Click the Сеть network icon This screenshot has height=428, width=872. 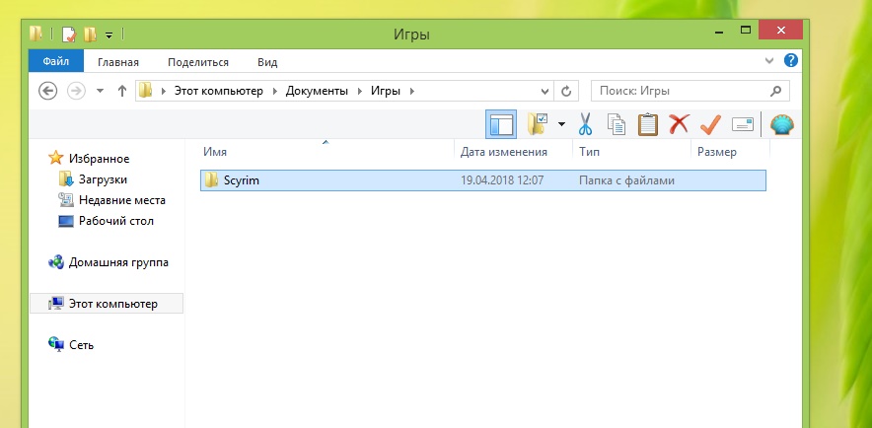click(55, 344)
